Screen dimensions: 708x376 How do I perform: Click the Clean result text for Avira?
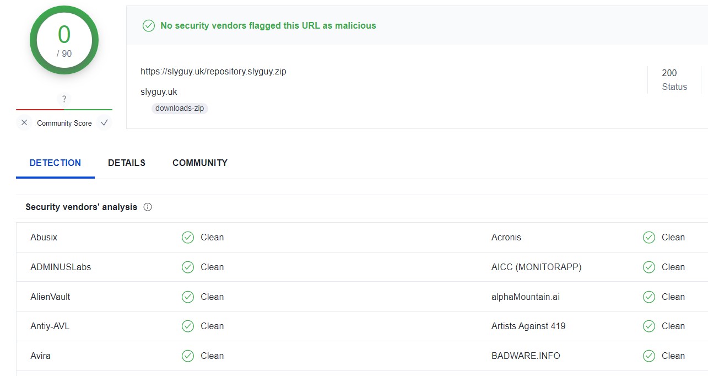point(212,356)
